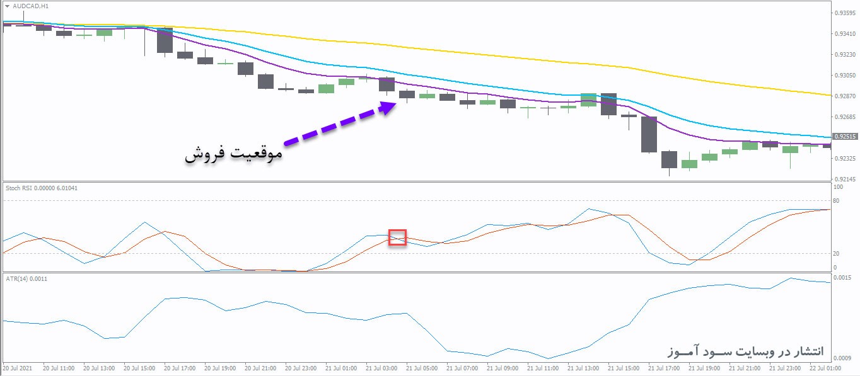The height and width of the screenshot is (376, 860).
Task: Click the 0.93050 price axis label
Action: click(x=845, y=75)
